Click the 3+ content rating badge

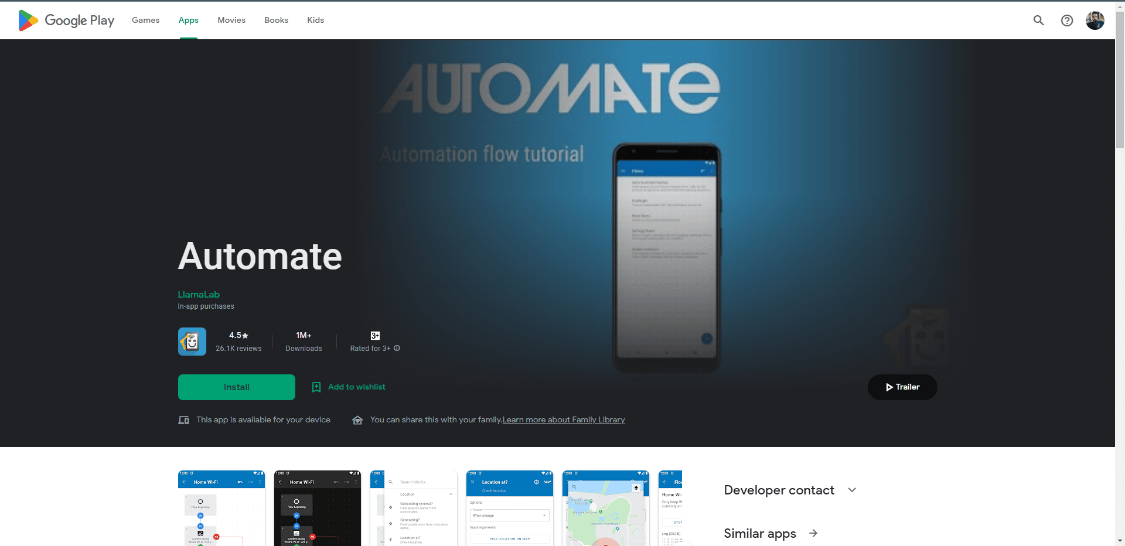point(375,336)
